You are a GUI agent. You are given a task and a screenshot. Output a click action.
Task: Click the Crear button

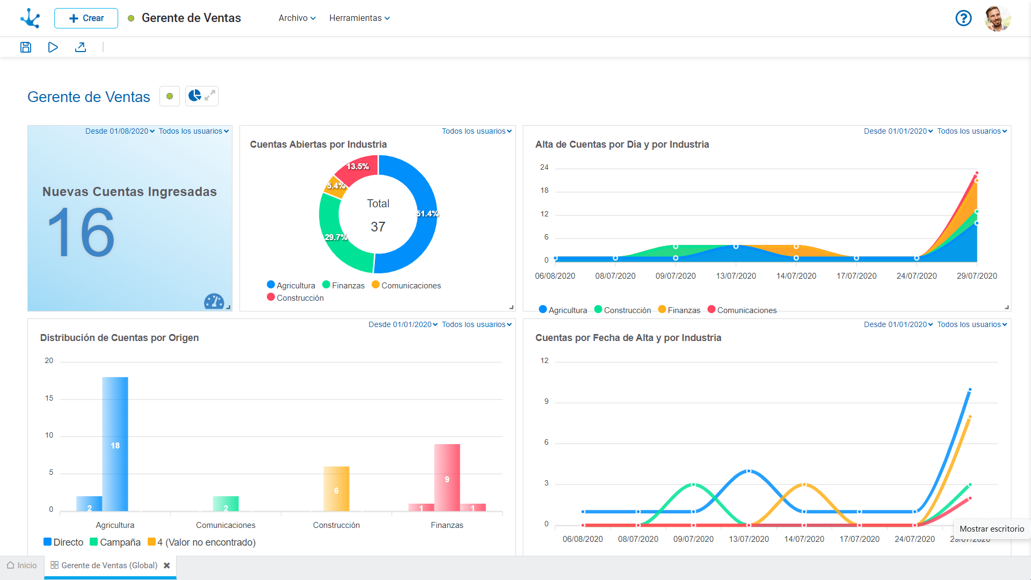(86, 18)
